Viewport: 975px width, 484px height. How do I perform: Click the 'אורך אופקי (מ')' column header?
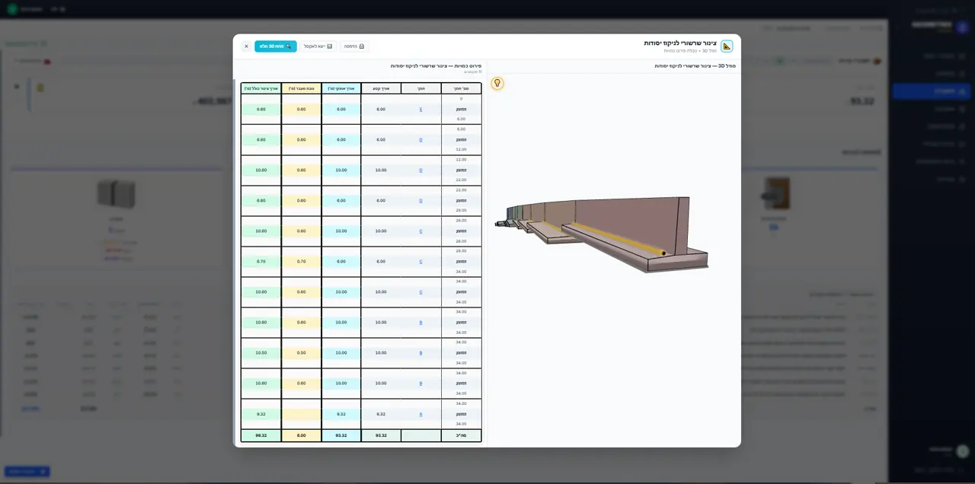(341, 88)
